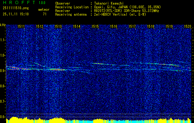Click the 1513 time marker
Viewport: 194px width, 123px height.
[58, 26]
